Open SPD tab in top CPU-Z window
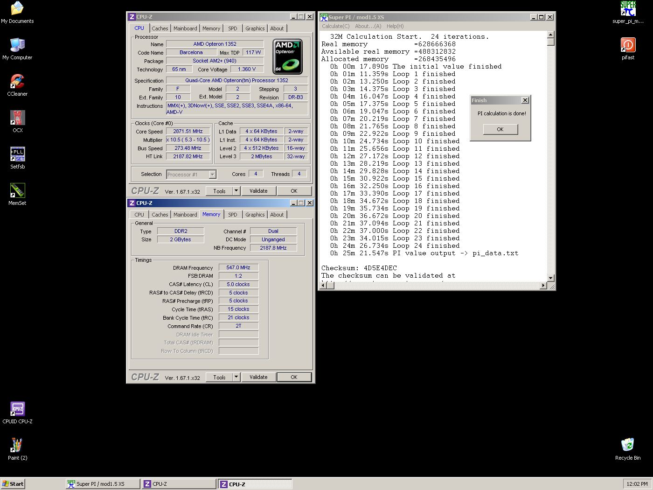This screenshot has width=653, height=490. point(233,28)
